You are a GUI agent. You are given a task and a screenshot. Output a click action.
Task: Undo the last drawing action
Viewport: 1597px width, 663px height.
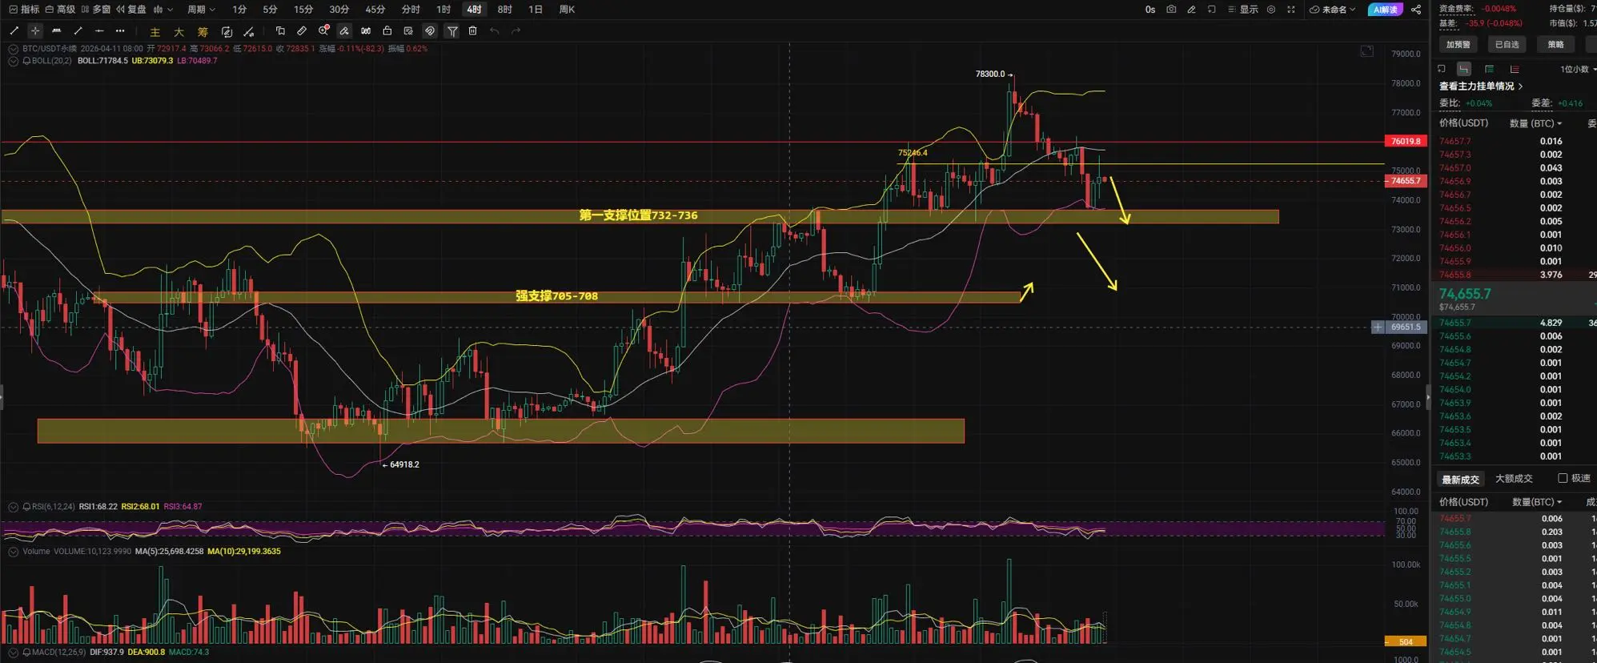point(495,31)
